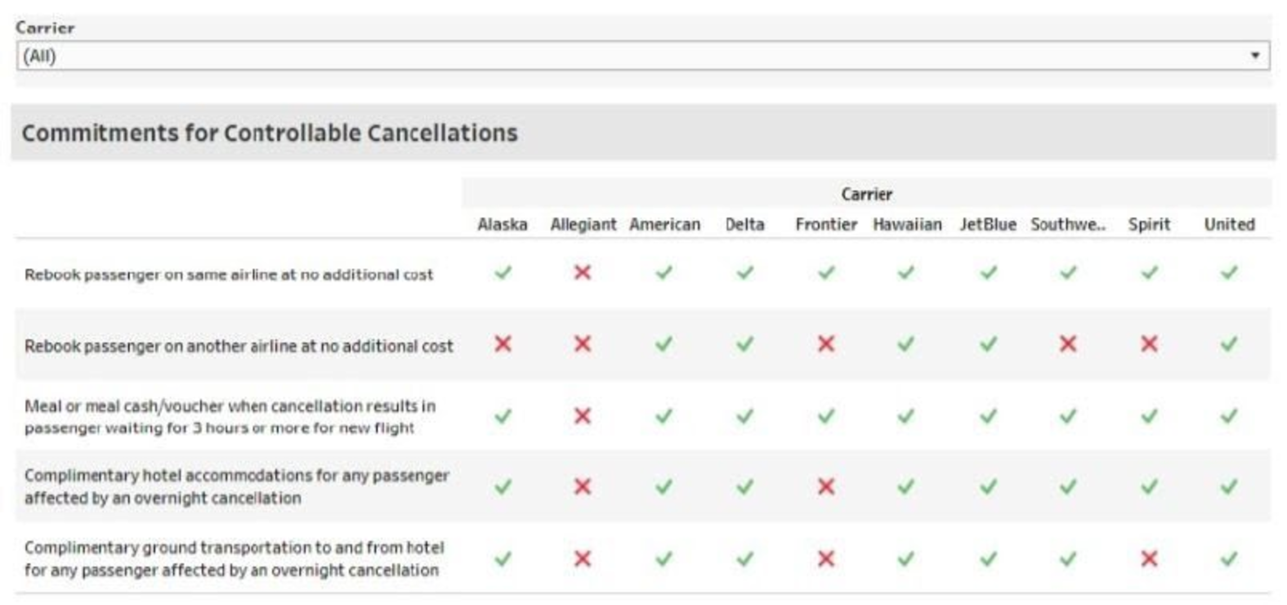Select the Alaska column header
Viewport: 1287px width, 605px height.
coord(502,225)
